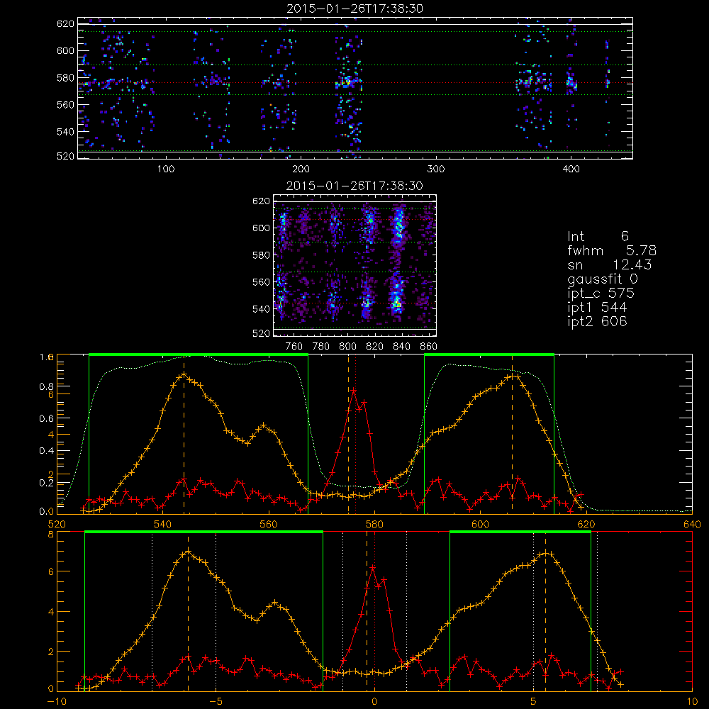This screenshot has height=709, width=709.
Task: Click x-axis label 100 on top spectrogram
Action: pos(166,169)
